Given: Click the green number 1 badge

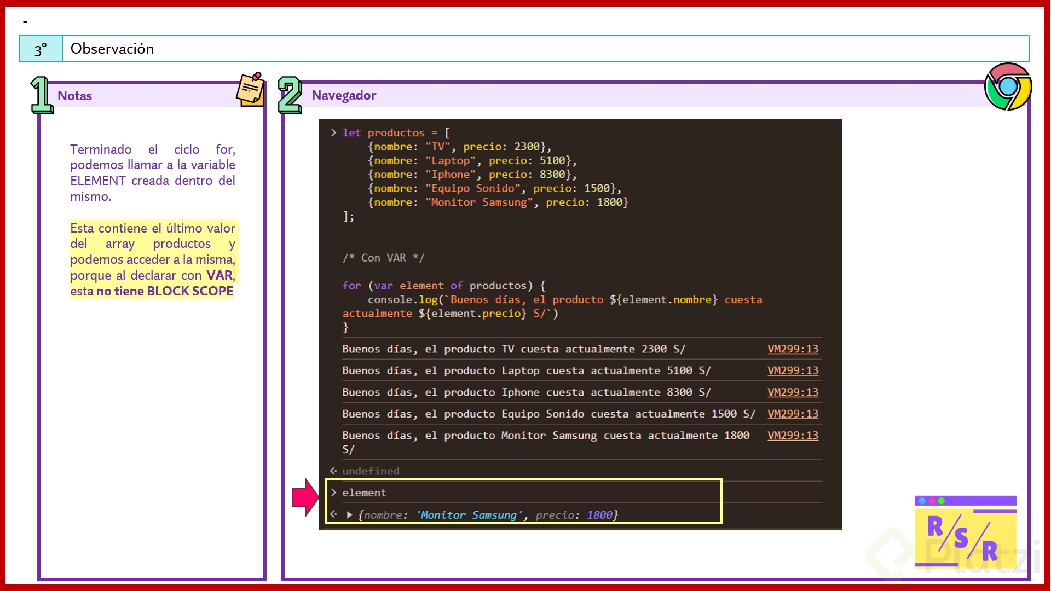Looking at the screenshot, I should (42, 95).
